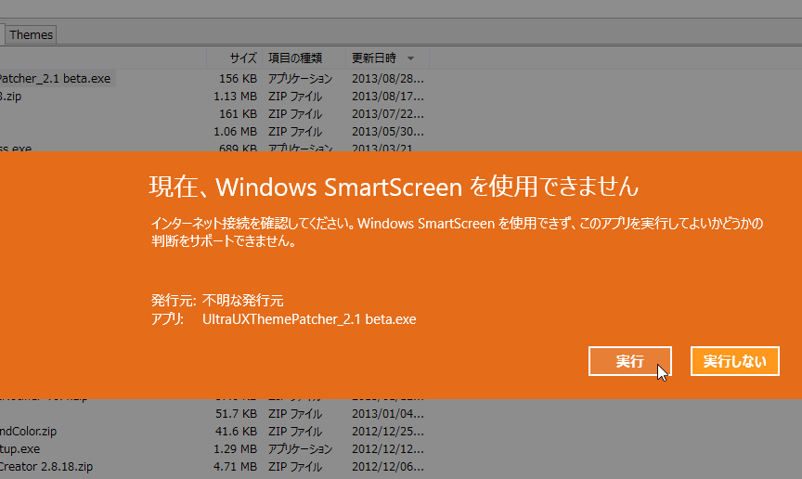The width and height of the screenshot is (802, 479).
Task: Choose 実行しない to cancel running app
Action: (x=734, y=361)
